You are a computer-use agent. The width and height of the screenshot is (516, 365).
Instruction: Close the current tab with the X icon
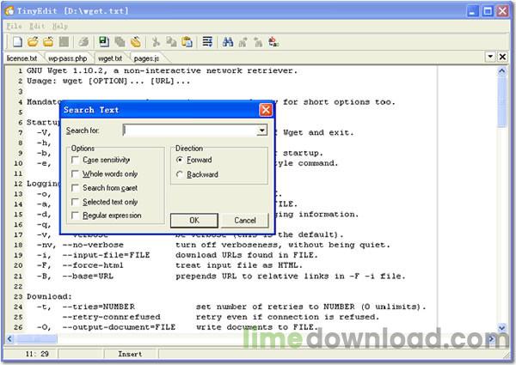[x=502, y=57]
